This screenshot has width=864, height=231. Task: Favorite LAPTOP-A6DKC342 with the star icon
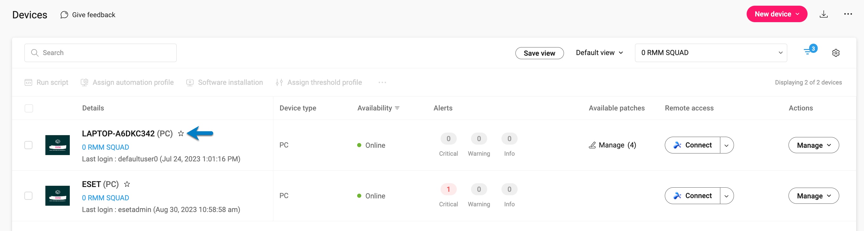(x=181, y=134)
